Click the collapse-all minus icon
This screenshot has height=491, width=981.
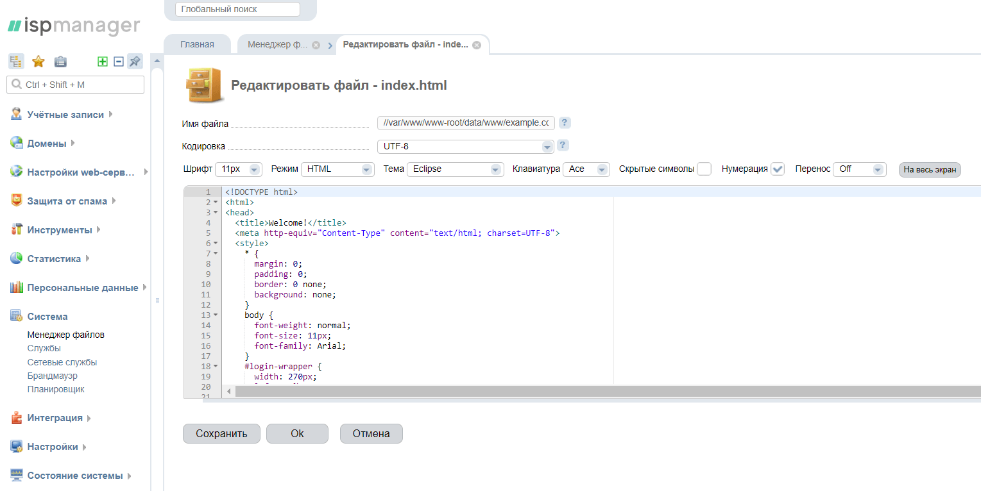118,62
